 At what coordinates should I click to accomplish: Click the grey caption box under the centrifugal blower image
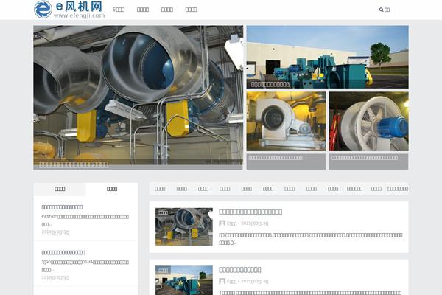click(x=286, y=162)
